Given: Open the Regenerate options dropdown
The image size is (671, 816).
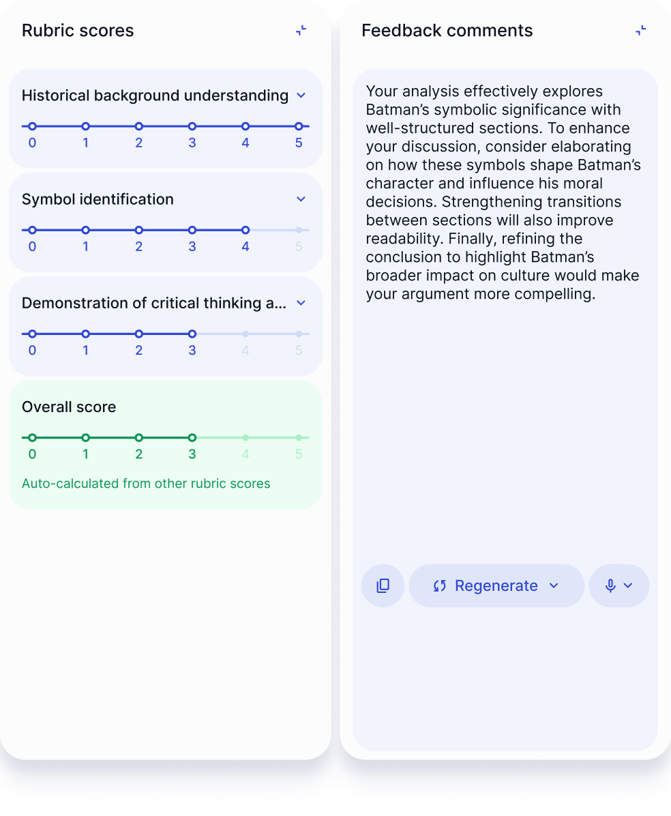Looking at the screenshot, I should pos(554,585).
